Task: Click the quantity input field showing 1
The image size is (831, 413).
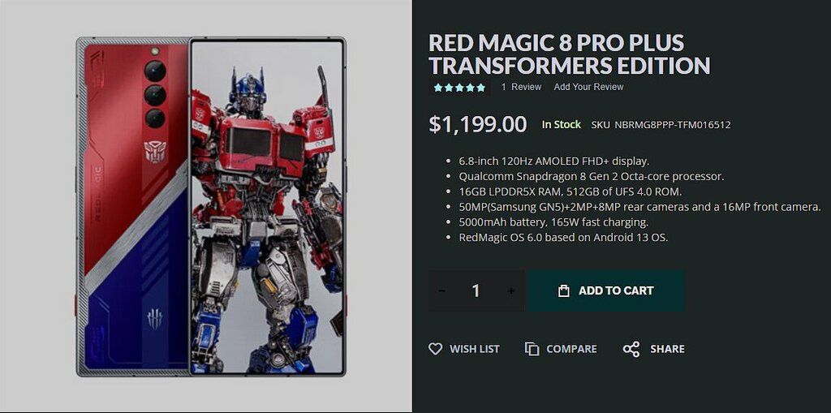Action: click(476, 290)
